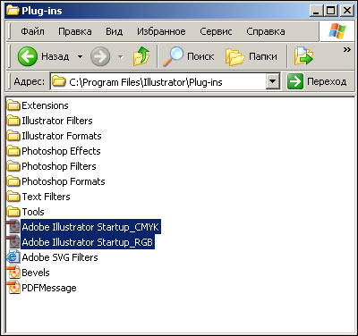Select the Photoshop Formats folder icon
This screenshot has width=358, height=336.
coord(13,181)
